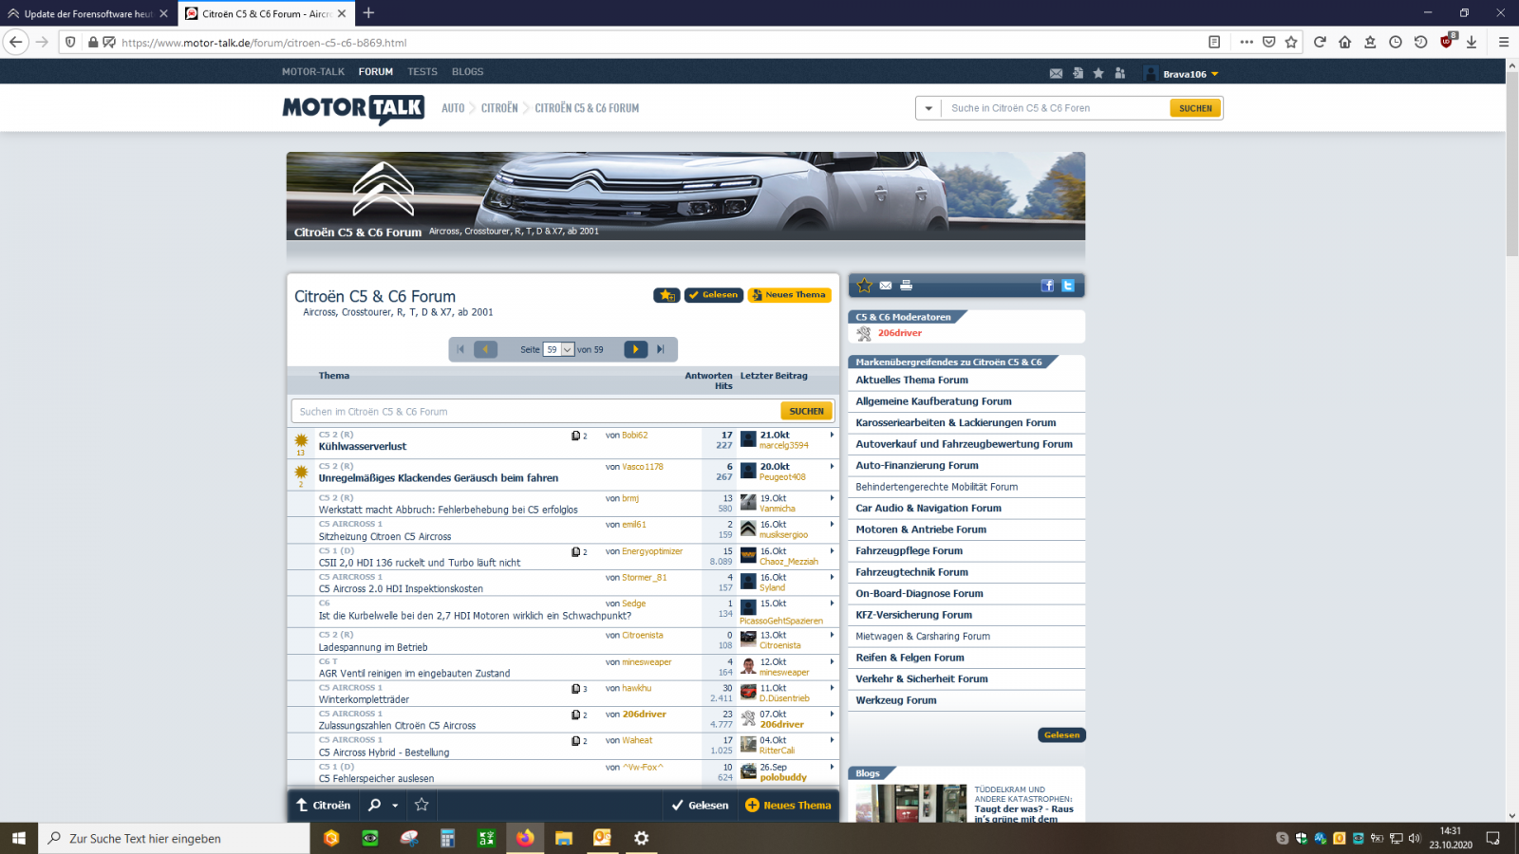This screenshot has width=1519, height=854.
Task: Click the Motor-Talk logo
Action: [353, 108]
